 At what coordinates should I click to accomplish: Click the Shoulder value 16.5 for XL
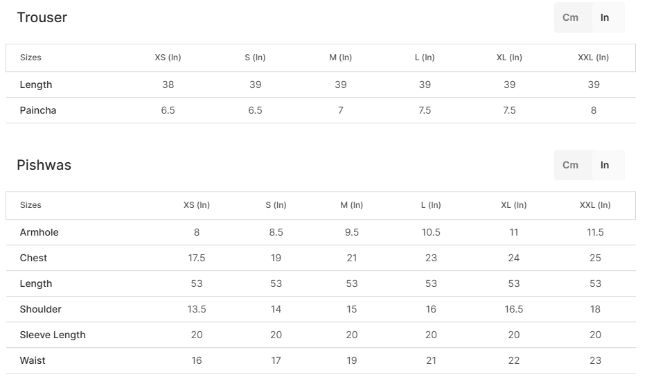pos(513,309)
